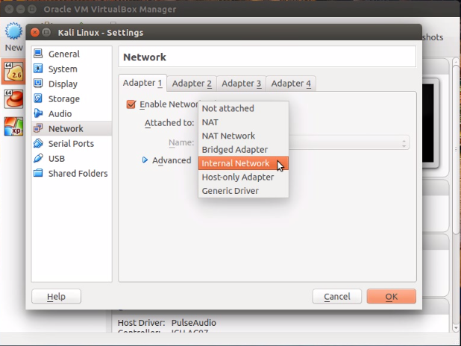This screenshot has width=461, height=346.
Task: Open the USB settings icon
Action: (38, 158)
